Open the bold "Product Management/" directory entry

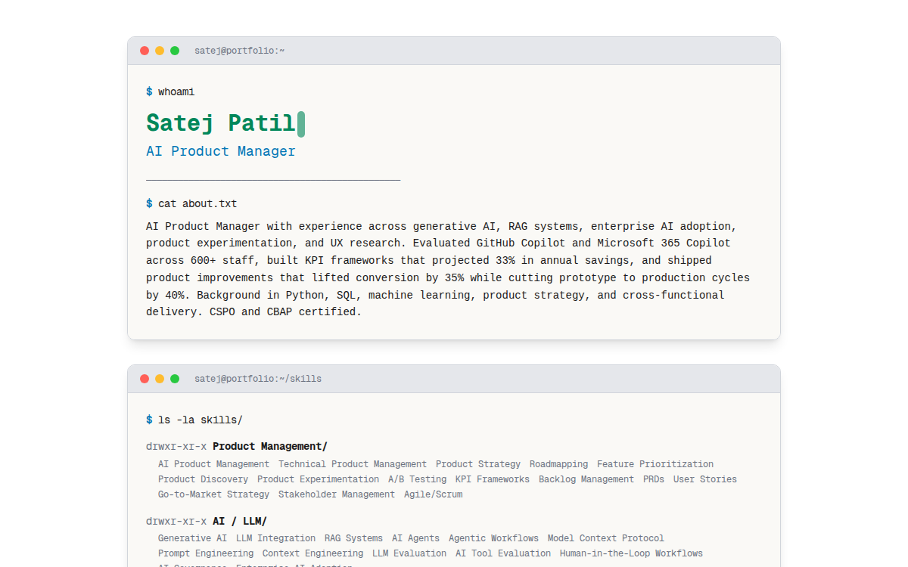270,447
